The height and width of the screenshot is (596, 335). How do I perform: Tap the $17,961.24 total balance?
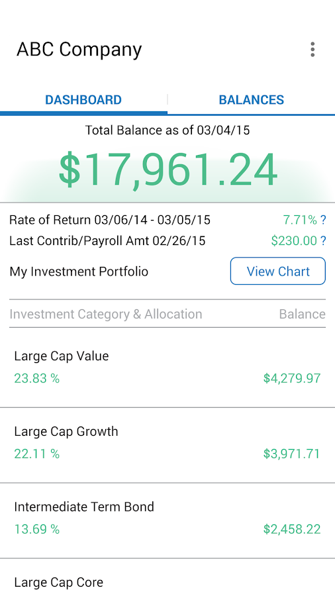[x=167, y=170]
